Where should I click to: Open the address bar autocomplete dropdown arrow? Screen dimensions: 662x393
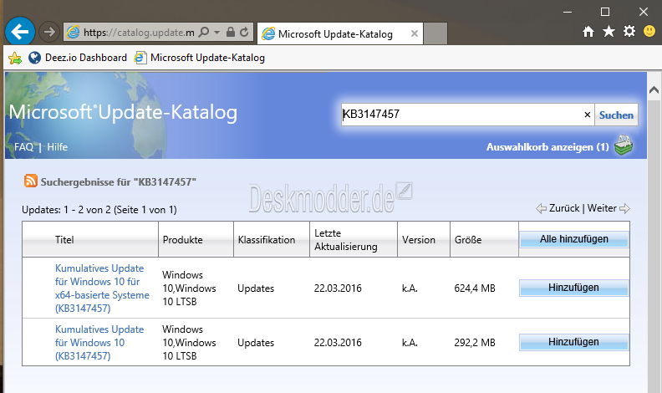coord(217,32)
